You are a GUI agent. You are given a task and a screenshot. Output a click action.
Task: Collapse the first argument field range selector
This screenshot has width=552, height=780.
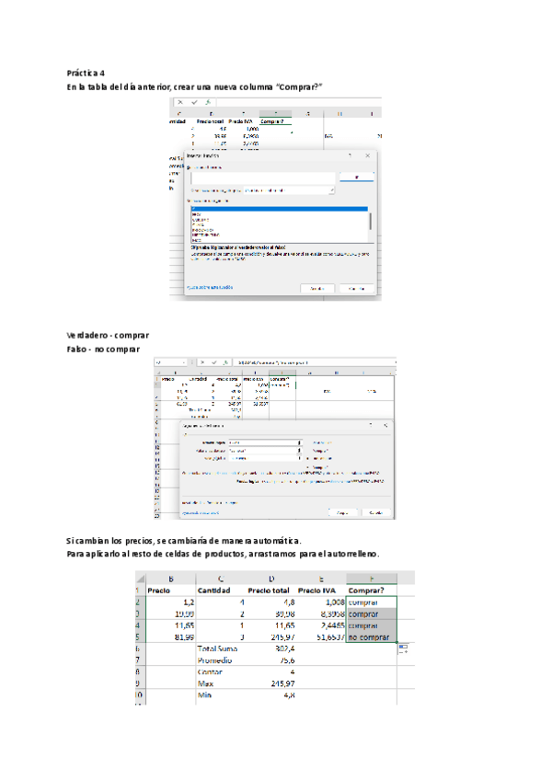click(x=301, y=441)
